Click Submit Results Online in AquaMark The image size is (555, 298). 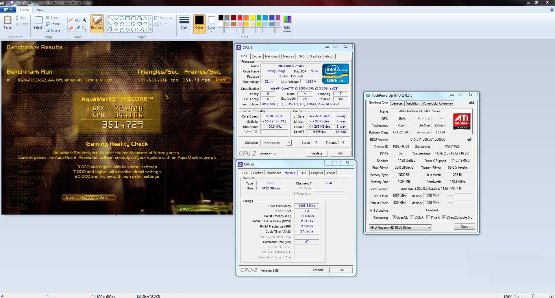(88, 198)
